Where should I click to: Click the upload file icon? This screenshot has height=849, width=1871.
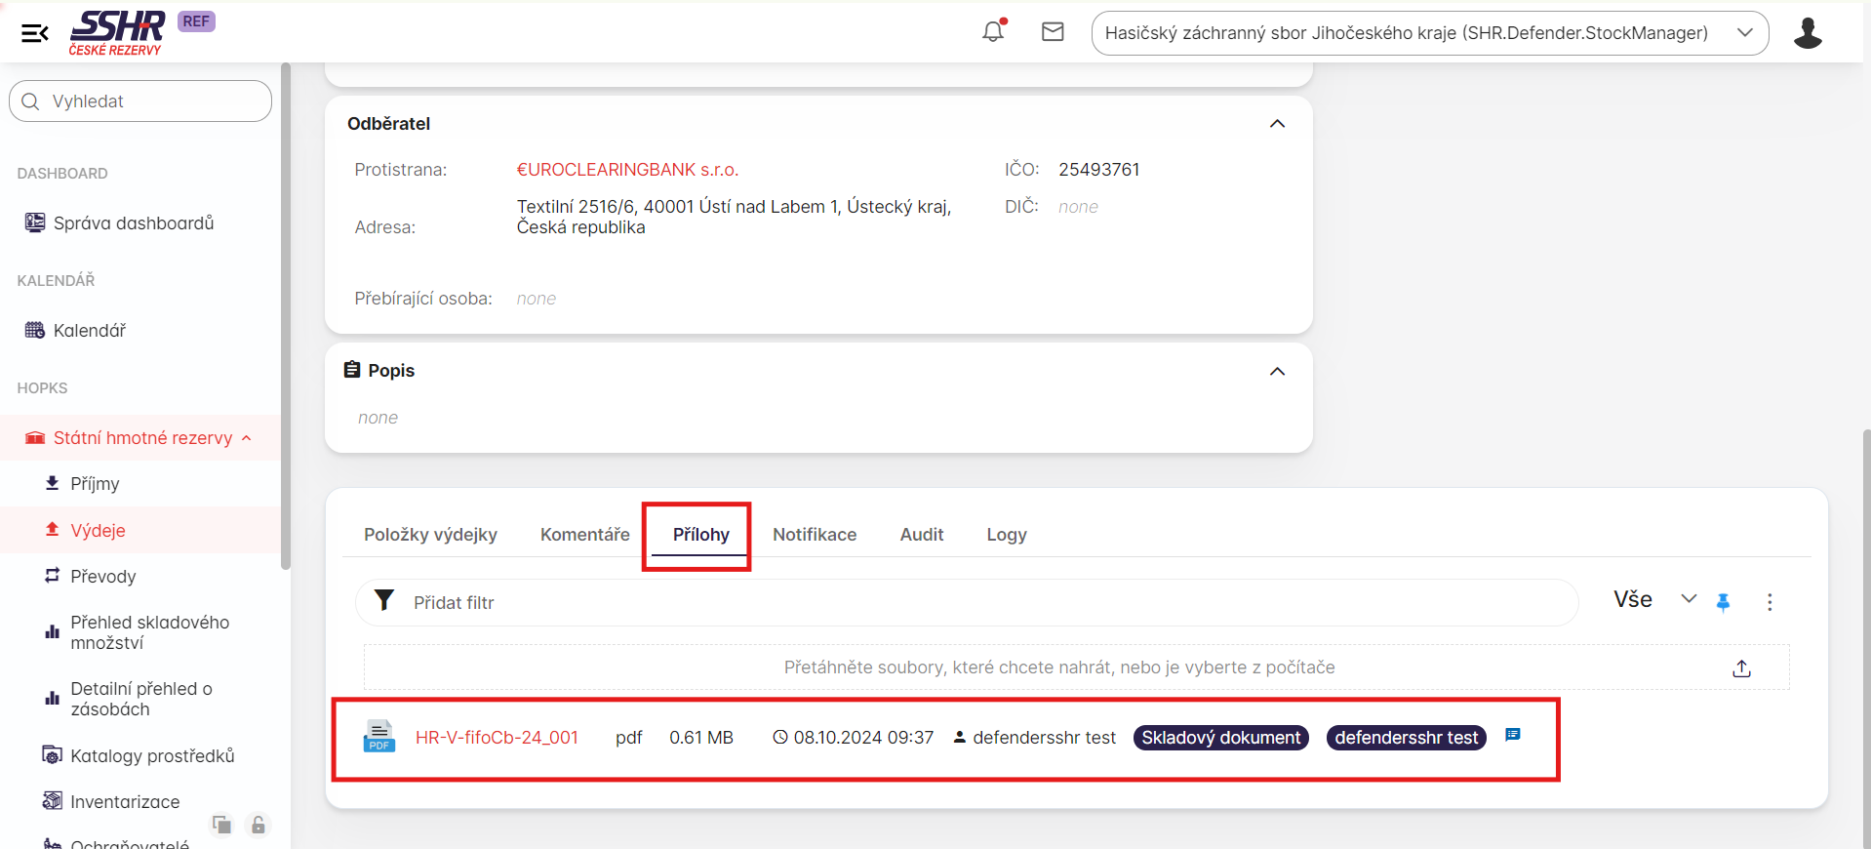coord(1741,668)
